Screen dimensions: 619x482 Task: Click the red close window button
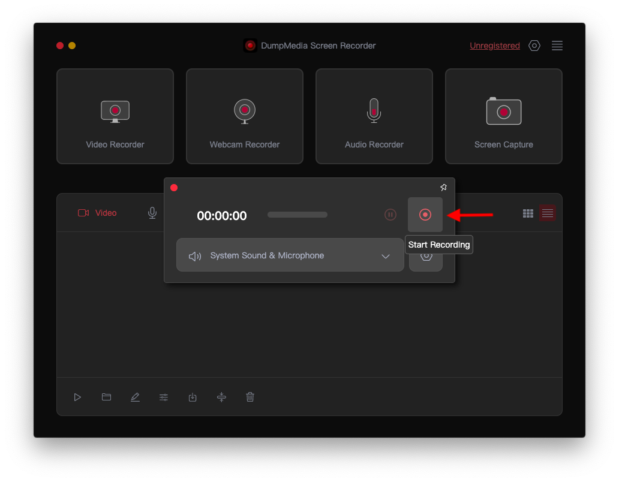tap(60, 46)
